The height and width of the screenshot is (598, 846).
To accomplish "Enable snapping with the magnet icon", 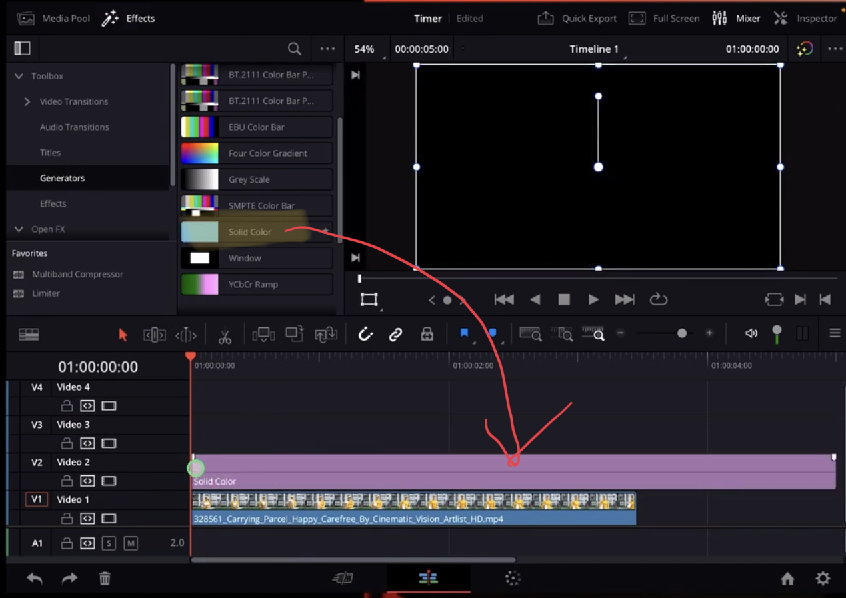I will [365, 334].
